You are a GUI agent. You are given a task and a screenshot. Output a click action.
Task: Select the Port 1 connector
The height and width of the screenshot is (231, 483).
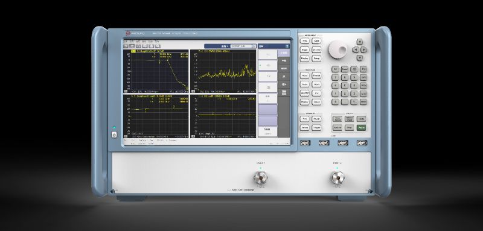[260, 177]
